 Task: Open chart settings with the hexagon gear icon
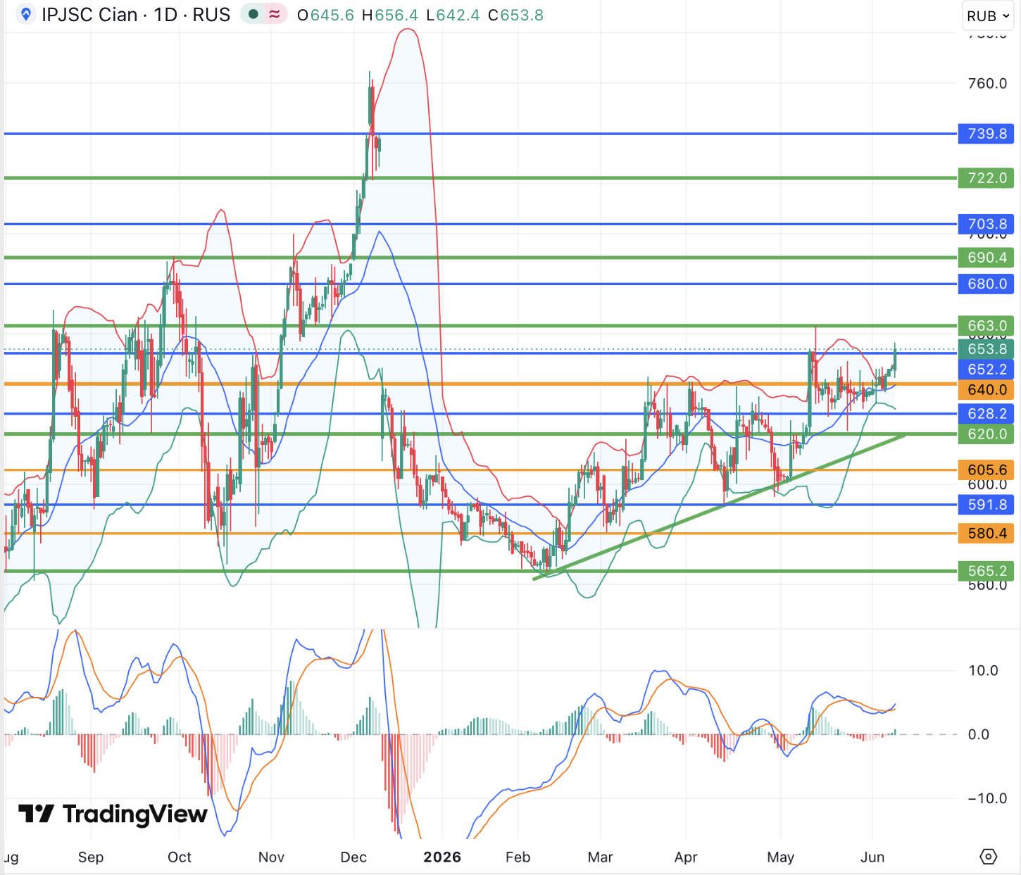click(989, 857)
